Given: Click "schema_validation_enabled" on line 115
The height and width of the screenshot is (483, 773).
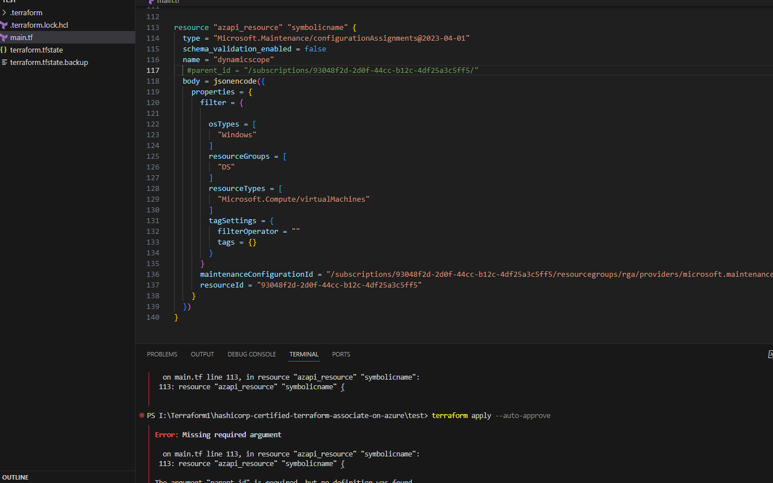Looking at the screenshot, I should coord(237,49).
